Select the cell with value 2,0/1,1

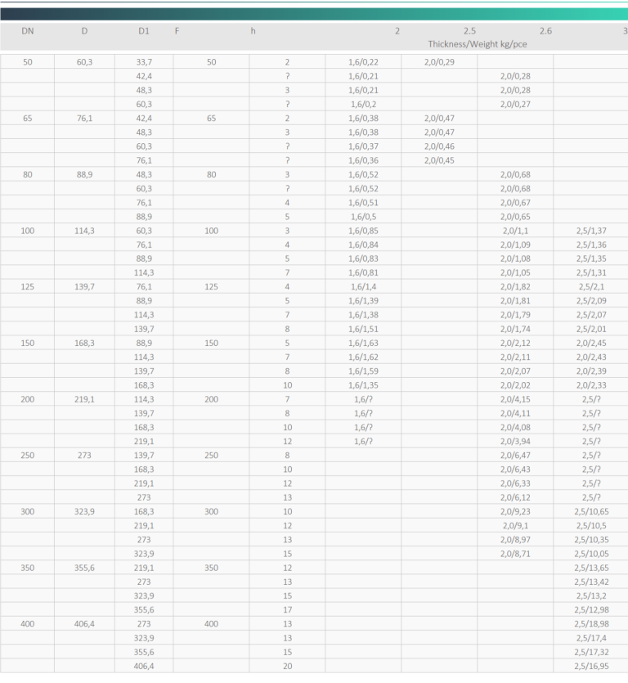(515, 231)
